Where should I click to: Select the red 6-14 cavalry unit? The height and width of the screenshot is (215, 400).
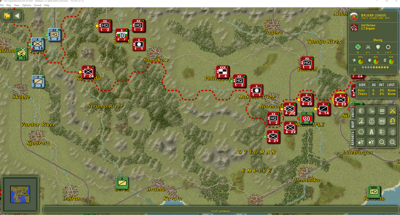pos(324,109)
